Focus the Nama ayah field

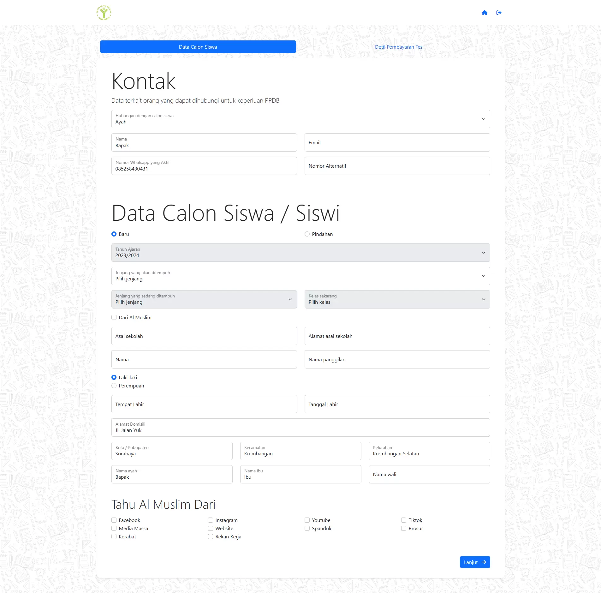[172, 474]
